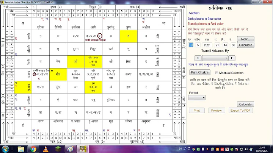Viewport: 273px width, 153px height.
Task: Click the '2-7-12 भद्रा' chart cell
Action: click(111, 74)
